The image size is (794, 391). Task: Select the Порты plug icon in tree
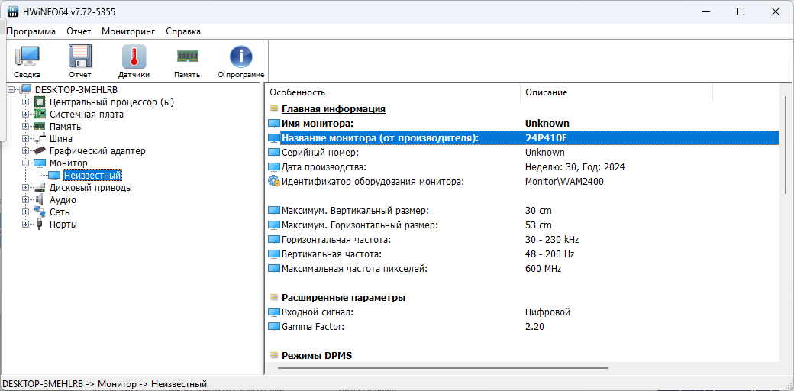(40, 225)
